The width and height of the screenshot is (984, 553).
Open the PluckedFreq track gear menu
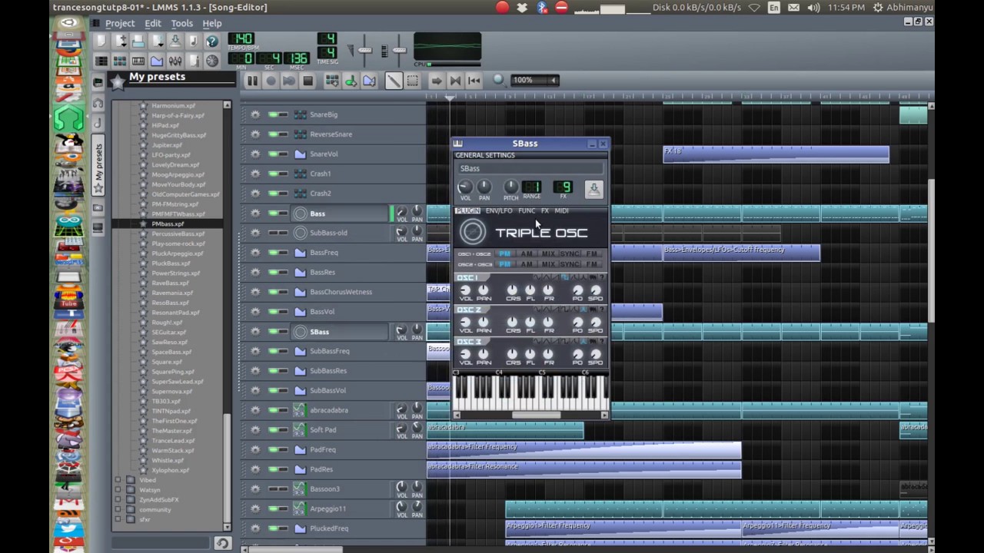point(255,528)
